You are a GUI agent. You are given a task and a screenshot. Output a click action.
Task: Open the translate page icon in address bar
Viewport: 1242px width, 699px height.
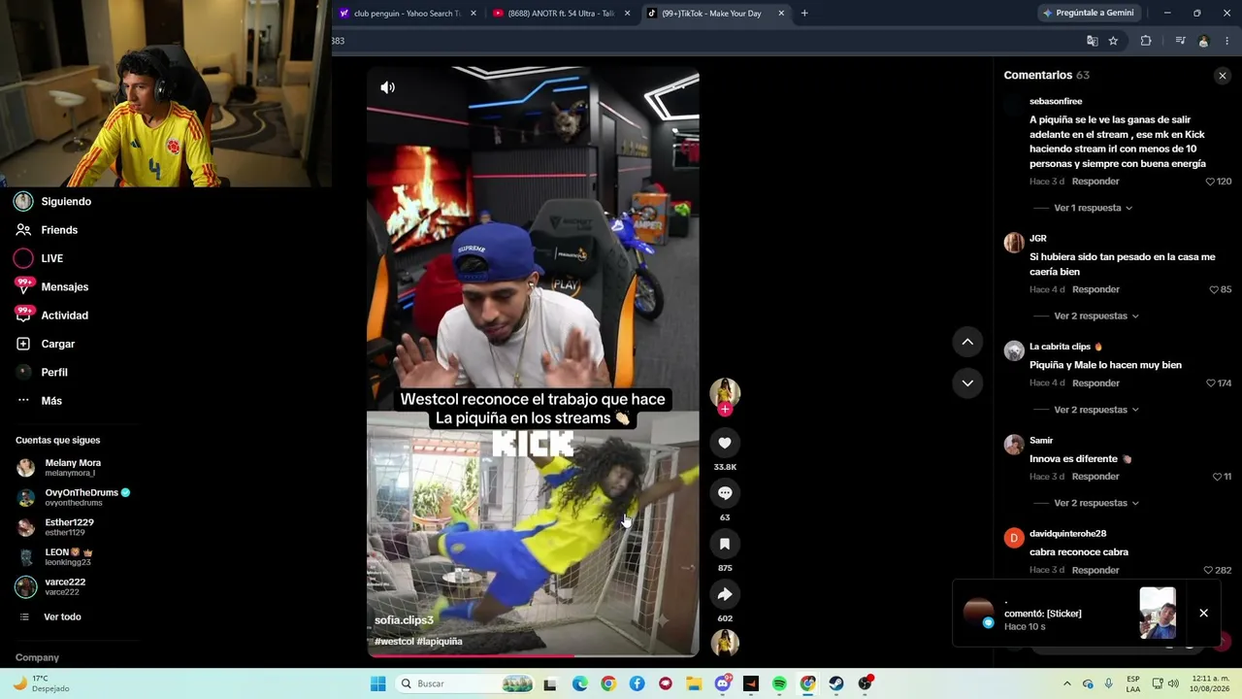[1092, 41]
